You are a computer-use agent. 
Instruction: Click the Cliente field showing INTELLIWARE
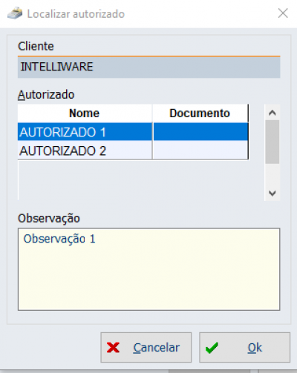[148, 67]
